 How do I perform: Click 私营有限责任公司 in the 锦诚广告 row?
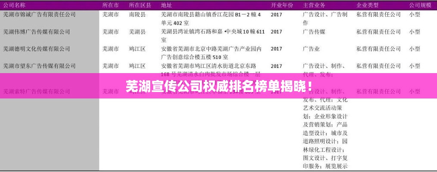pos(378,15)
